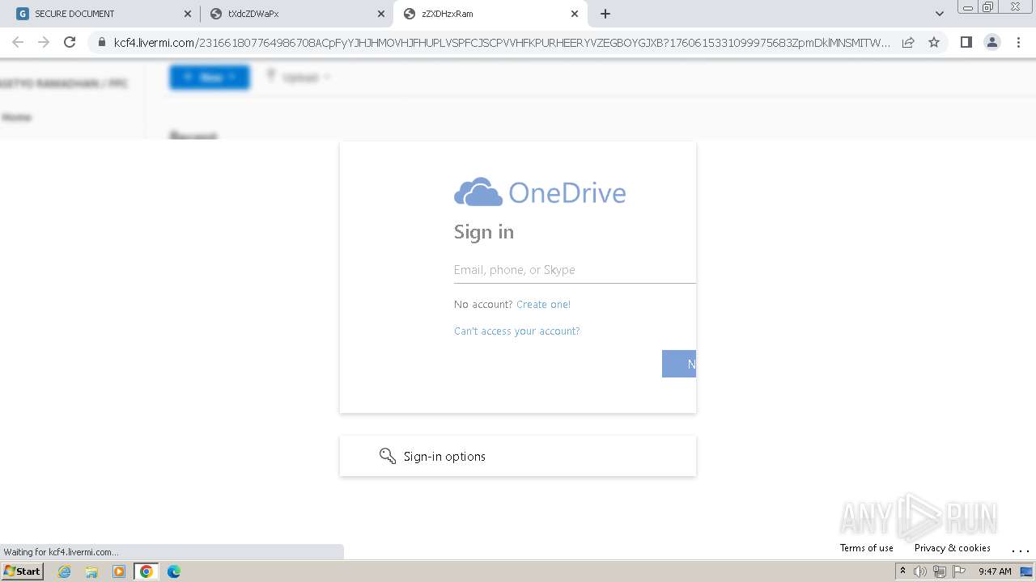The width and height of the screenshot is (1036, 582).
Task: Open Action Center flag icon
Action: click(957, 571)
